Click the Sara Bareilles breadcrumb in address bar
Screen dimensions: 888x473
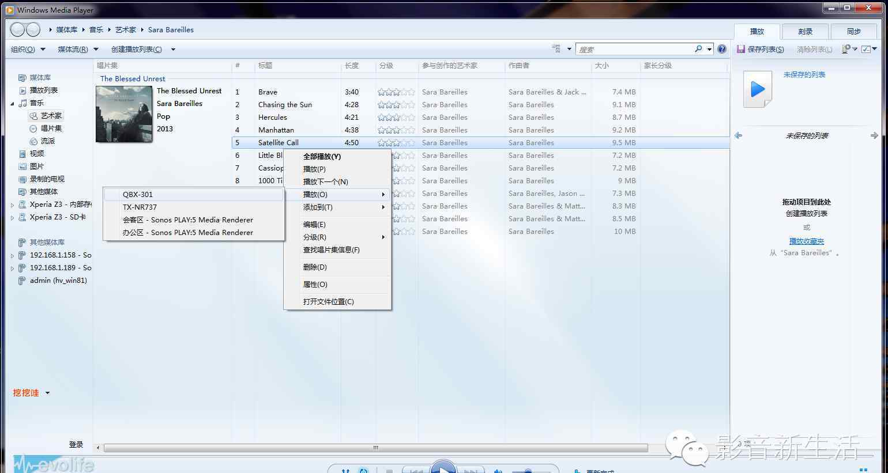point(171,29)
